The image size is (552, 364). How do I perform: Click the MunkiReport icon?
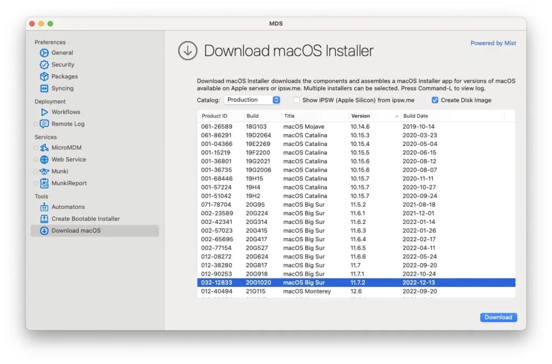pos(44,183)
